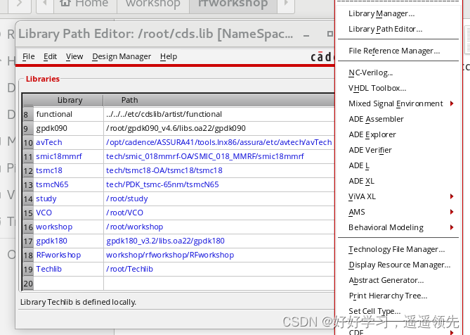Open the Help menu
470x335 pixels.
(169, 56)
